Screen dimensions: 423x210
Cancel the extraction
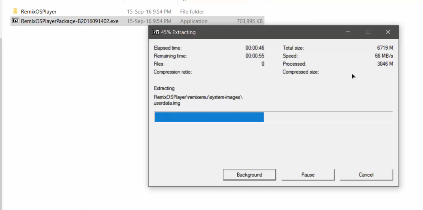[x=366, y=175]
